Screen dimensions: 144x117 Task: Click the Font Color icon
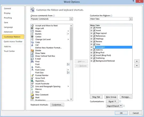coord(32,70)
